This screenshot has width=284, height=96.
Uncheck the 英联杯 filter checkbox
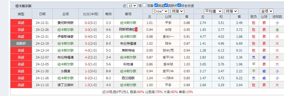[x=166, y=5]
